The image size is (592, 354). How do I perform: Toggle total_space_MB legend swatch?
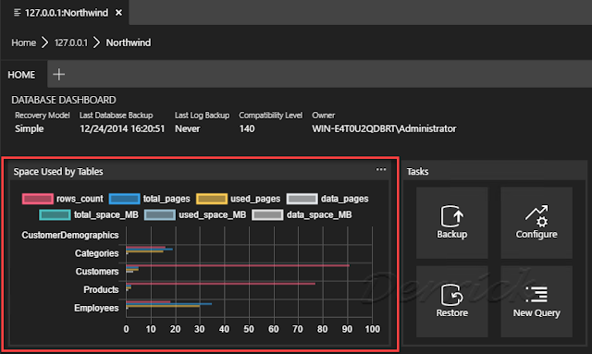click(55, 214)
